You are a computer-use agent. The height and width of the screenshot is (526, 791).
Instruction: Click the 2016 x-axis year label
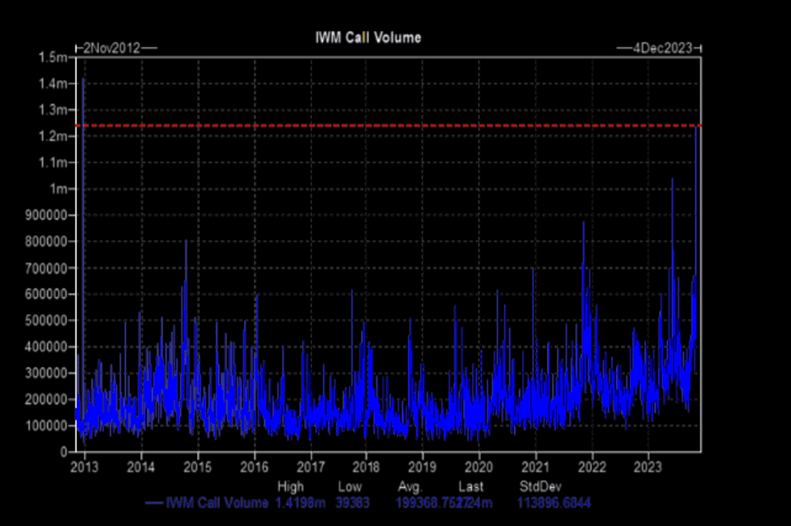pyautogui.click(x=254, y=467)
